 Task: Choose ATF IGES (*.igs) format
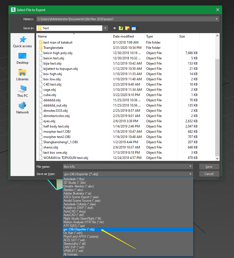coord(74,226)
